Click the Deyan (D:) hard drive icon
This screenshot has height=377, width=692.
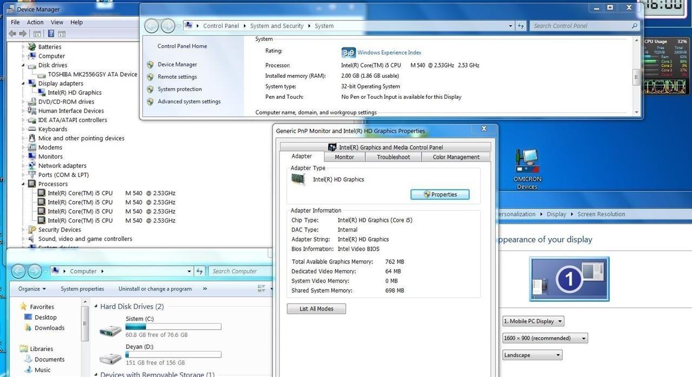[x=111, y=357]
